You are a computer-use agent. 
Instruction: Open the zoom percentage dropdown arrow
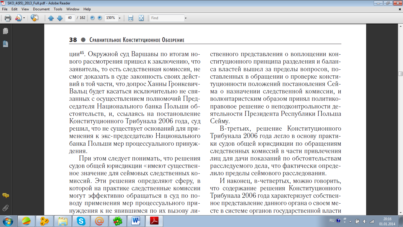(x=119, y=18)
